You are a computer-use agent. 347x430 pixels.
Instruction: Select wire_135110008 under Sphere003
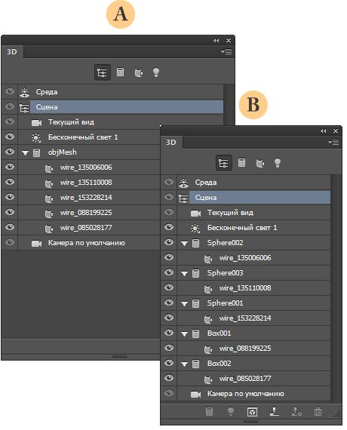tap(253, 288)
